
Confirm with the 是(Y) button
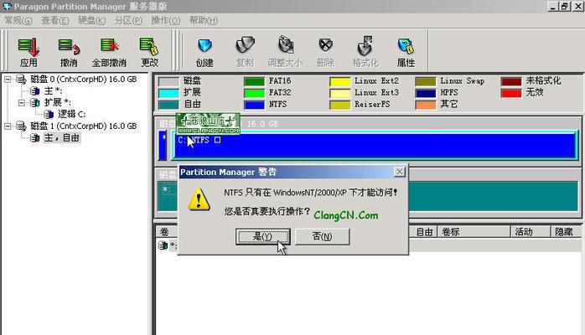point(262,237)
